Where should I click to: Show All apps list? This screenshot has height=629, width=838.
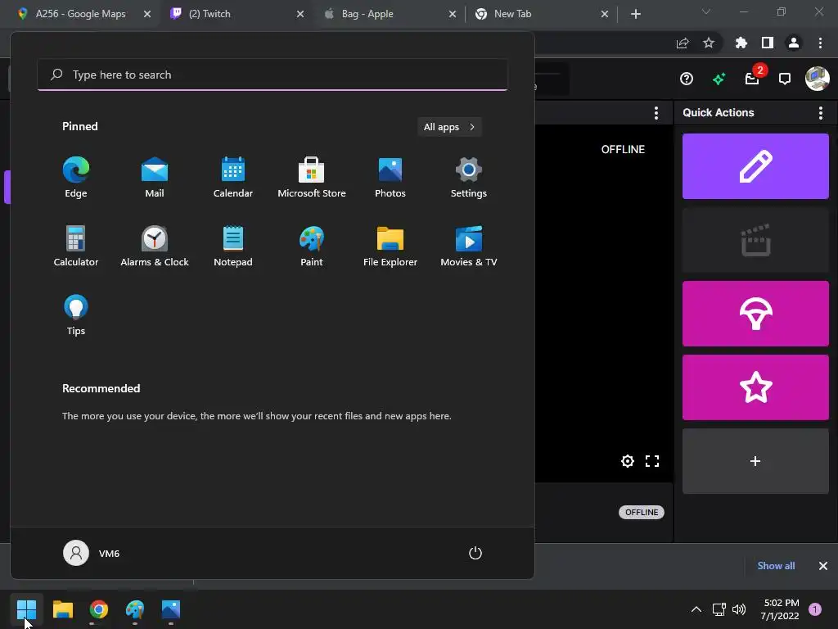click(449, 127)
